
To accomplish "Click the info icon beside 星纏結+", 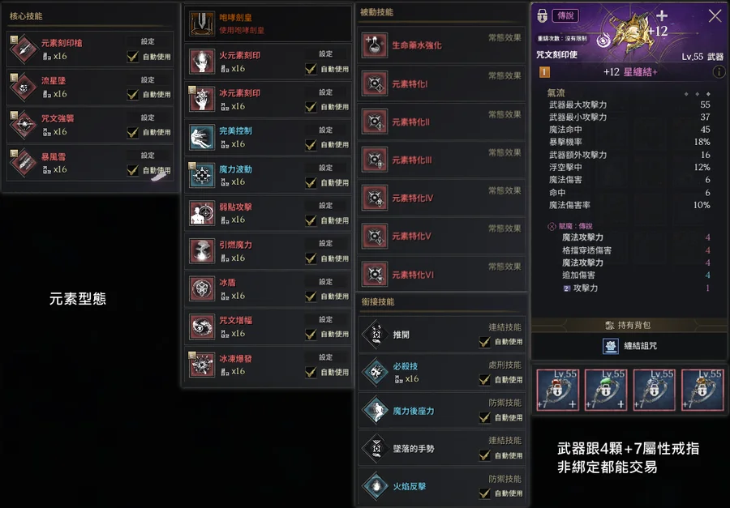I will click(719, 71).
